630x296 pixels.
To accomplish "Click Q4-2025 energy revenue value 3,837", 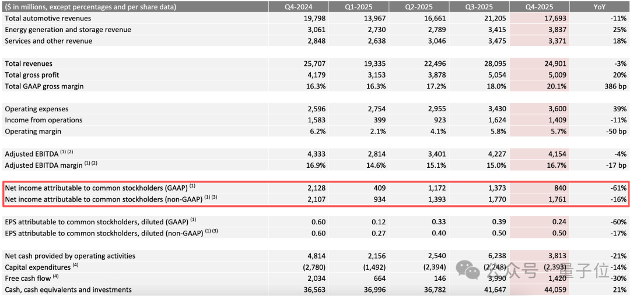I will point(558,30).
